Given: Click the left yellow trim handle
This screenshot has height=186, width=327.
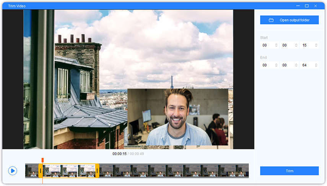Looking at the screenshot, I should [x=41, y=171].
